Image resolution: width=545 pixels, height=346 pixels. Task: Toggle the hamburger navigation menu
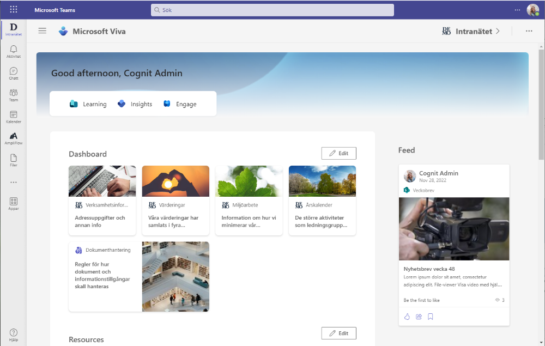43,31
